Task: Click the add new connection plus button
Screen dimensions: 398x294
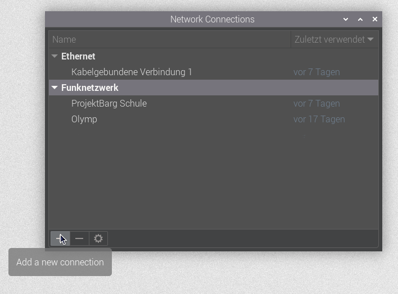Action: 60,238
